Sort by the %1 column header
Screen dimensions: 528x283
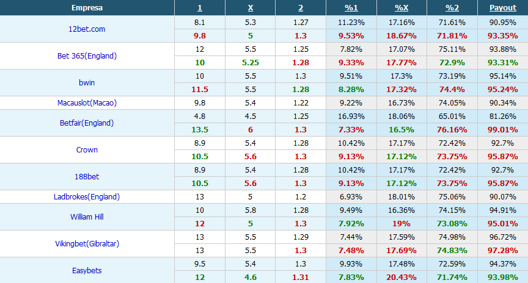(x=351, y=8)
